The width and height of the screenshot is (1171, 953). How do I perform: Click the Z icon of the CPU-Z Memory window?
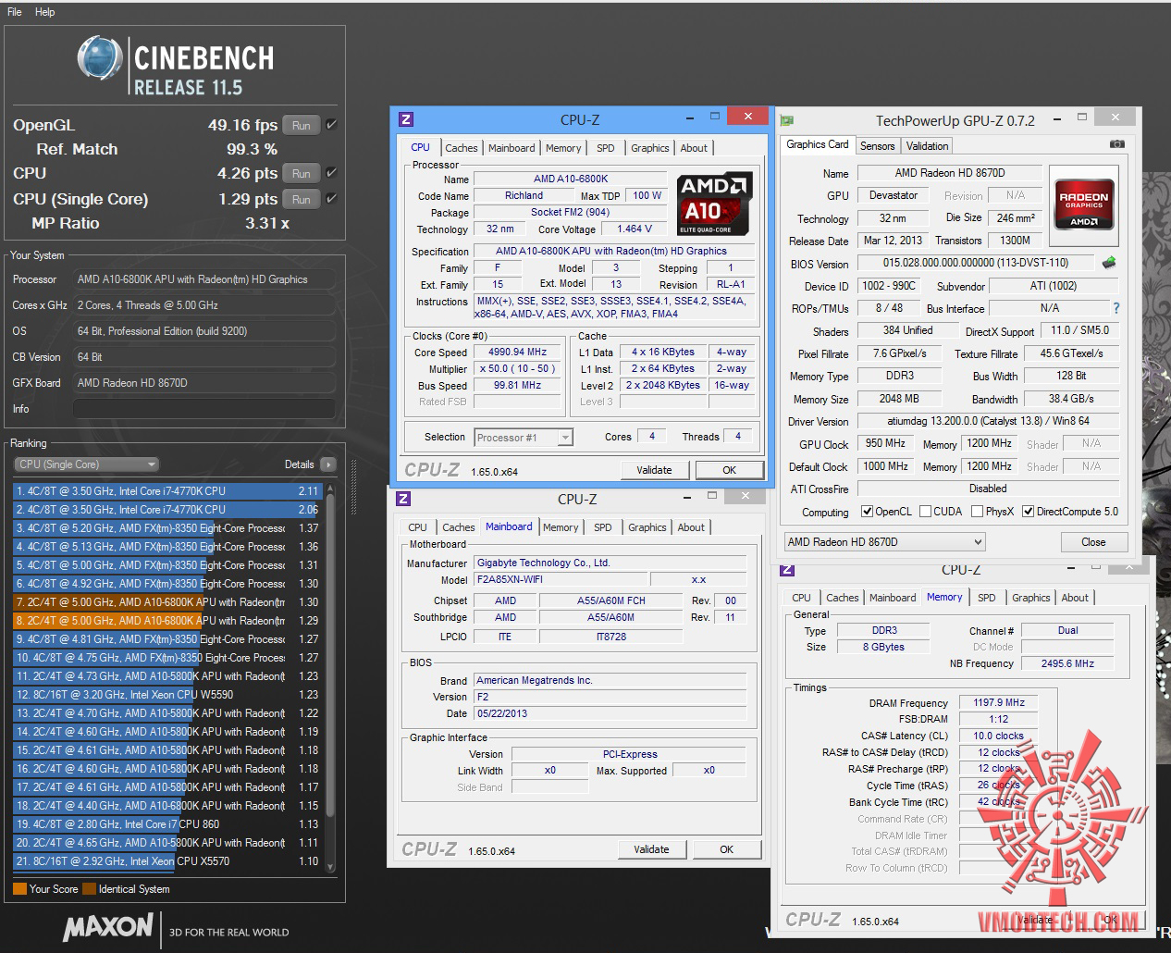coord(787,569)
